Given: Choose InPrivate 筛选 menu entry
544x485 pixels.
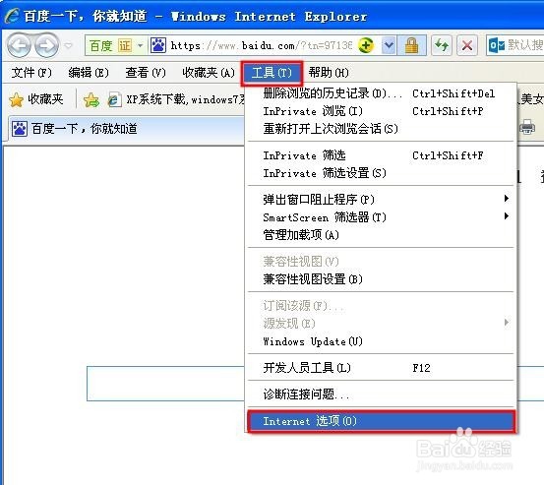Looking at the screenshot, I should tap(381, 155).
